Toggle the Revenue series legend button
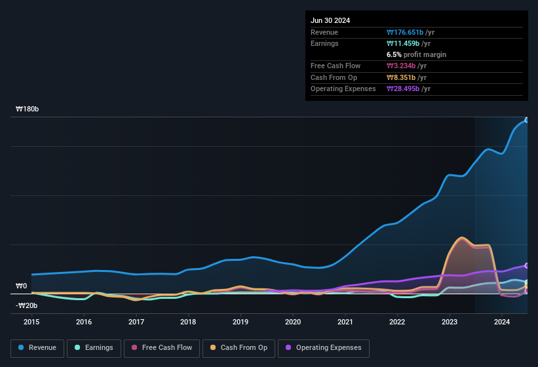 (37, 348)
